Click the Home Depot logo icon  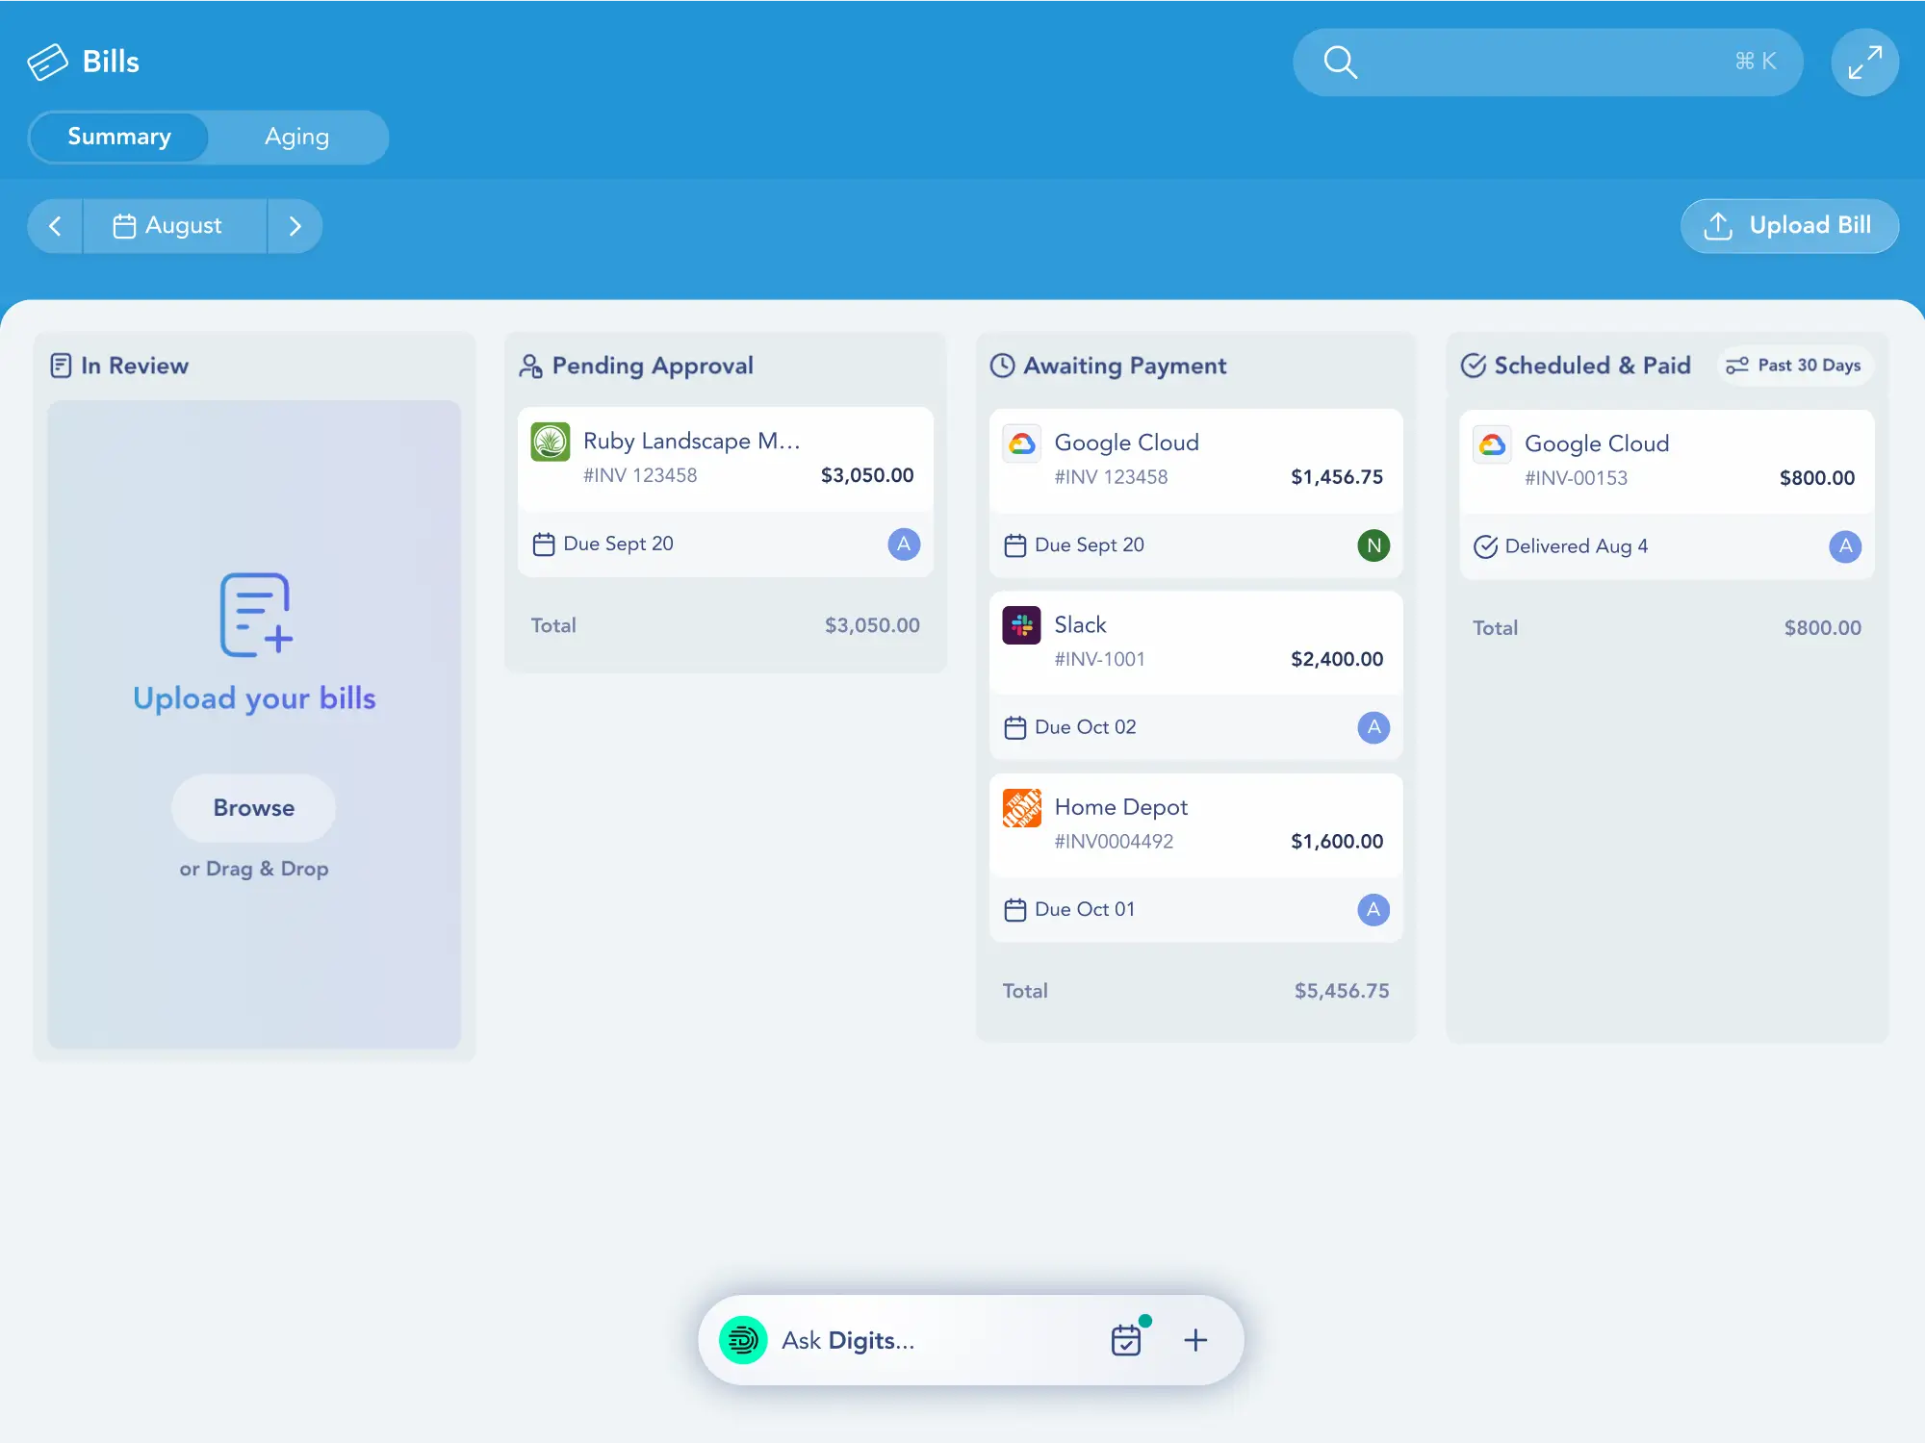(x=1021, y=808)
